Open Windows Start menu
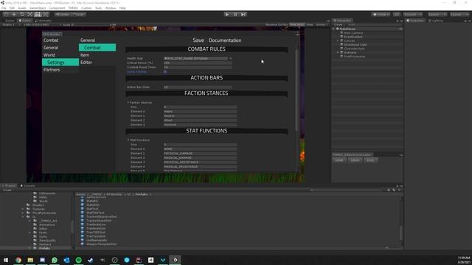Screen dimensions: 472x265 pos(6,260)
